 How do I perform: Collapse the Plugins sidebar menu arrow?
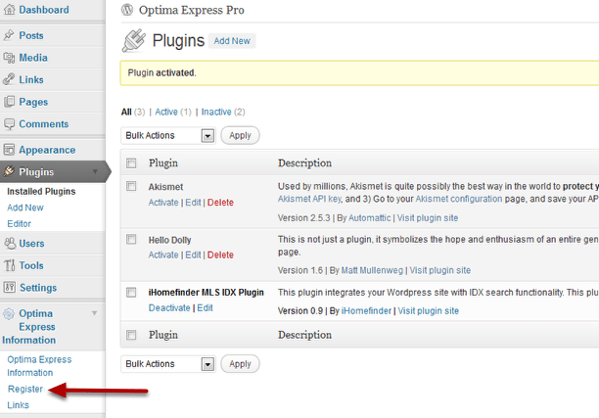tap(95, 171)
